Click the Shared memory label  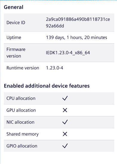point(23,134)
